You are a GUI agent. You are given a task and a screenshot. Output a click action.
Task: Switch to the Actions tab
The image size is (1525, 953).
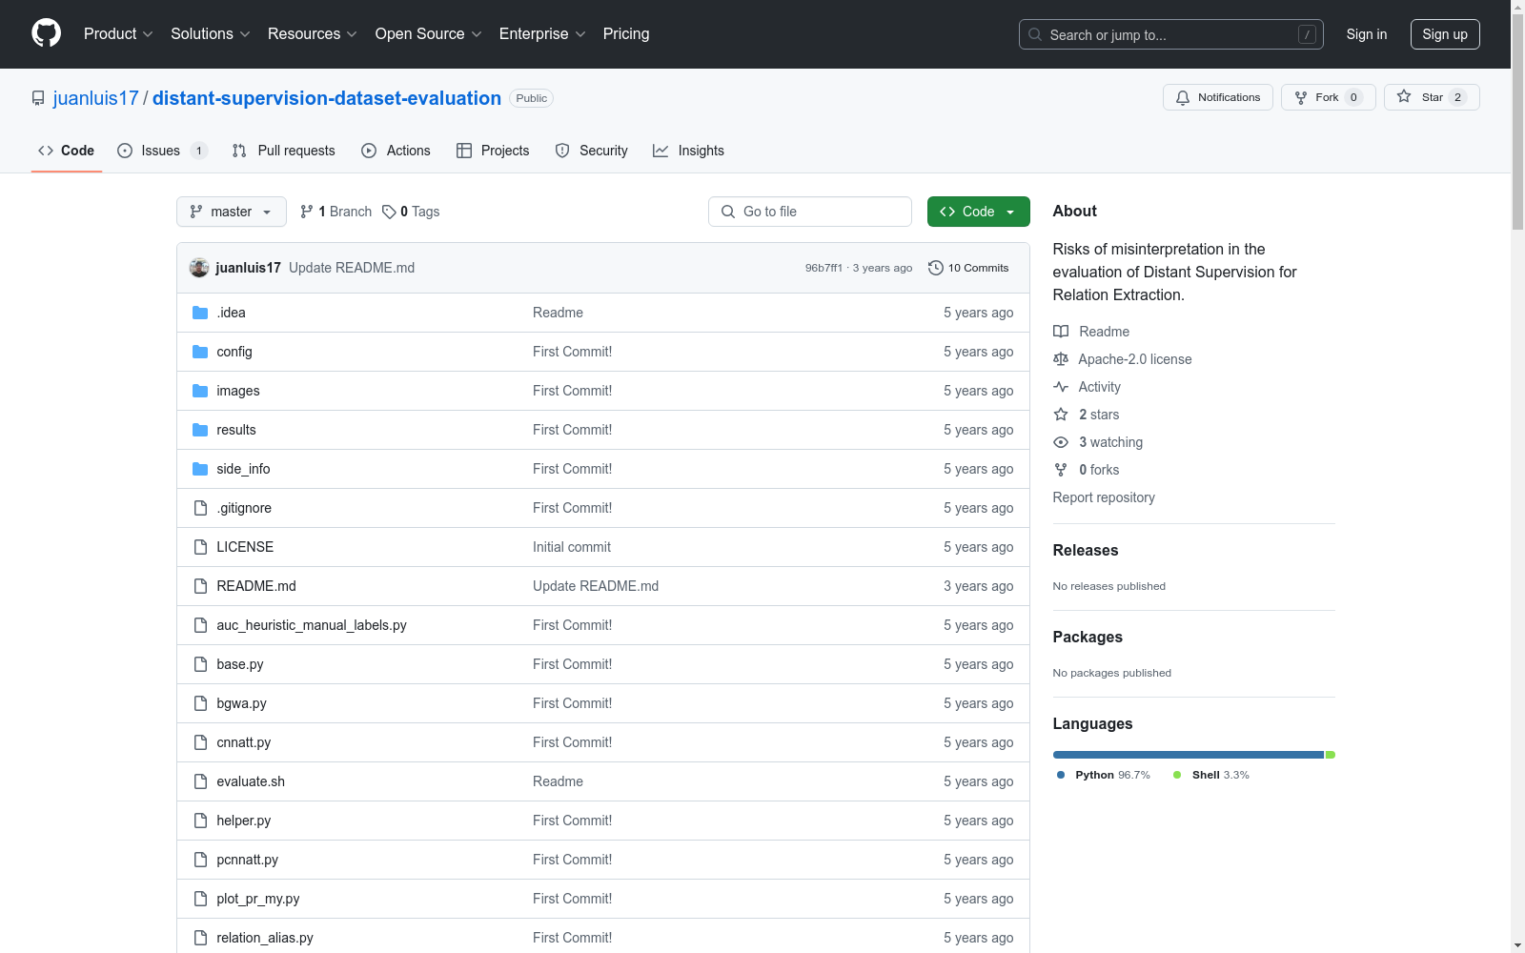click(396, 151)
